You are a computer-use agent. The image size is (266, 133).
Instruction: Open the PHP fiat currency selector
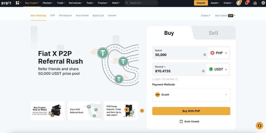click(218, 53)
